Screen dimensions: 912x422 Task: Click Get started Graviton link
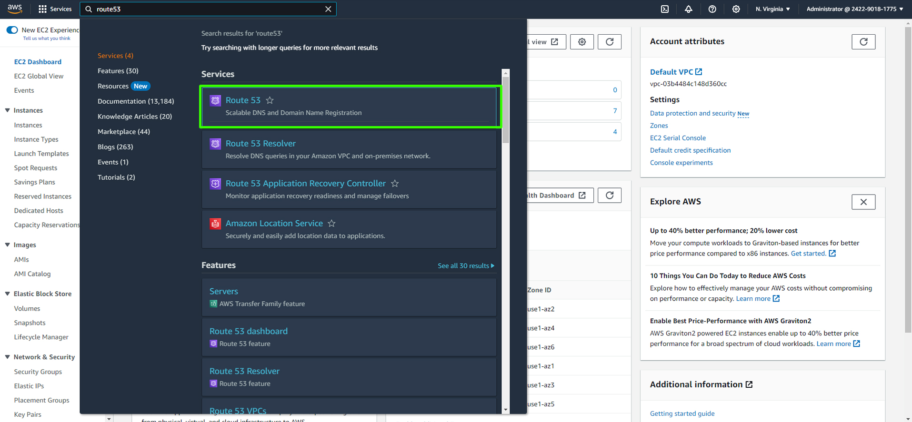point(813,254)
